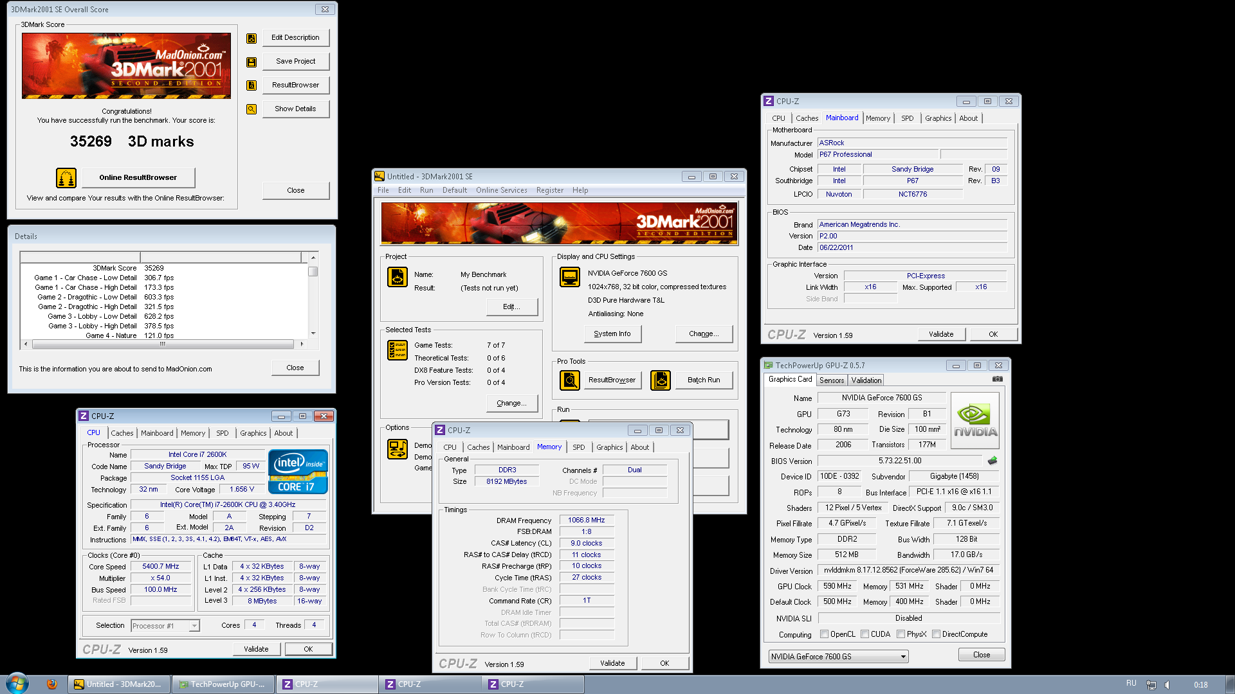Click the Display and CPU Settings monitor icon

(570, 277)
